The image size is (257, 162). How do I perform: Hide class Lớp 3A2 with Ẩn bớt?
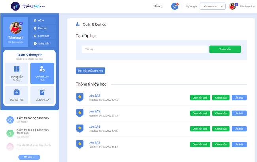[x=239, y=144]
